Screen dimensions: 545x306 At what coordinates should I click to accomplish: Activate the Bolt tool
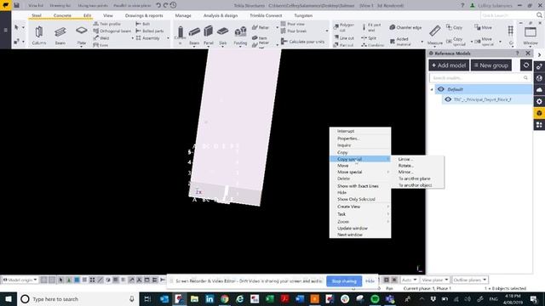click(143, 24)
